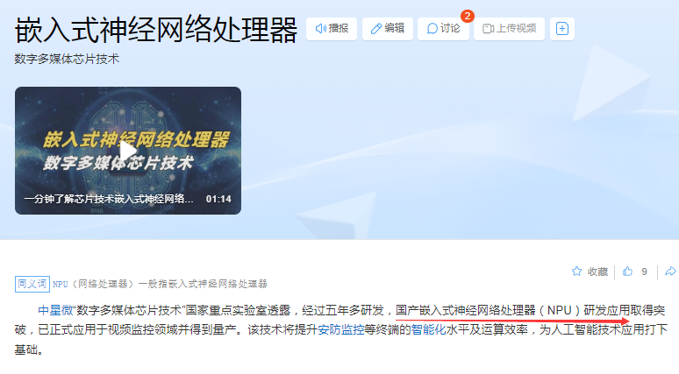Click the article title 嵌入式神经网络处理器
Viewport: 679px width, 374px height.
click(x=156, y=31)
